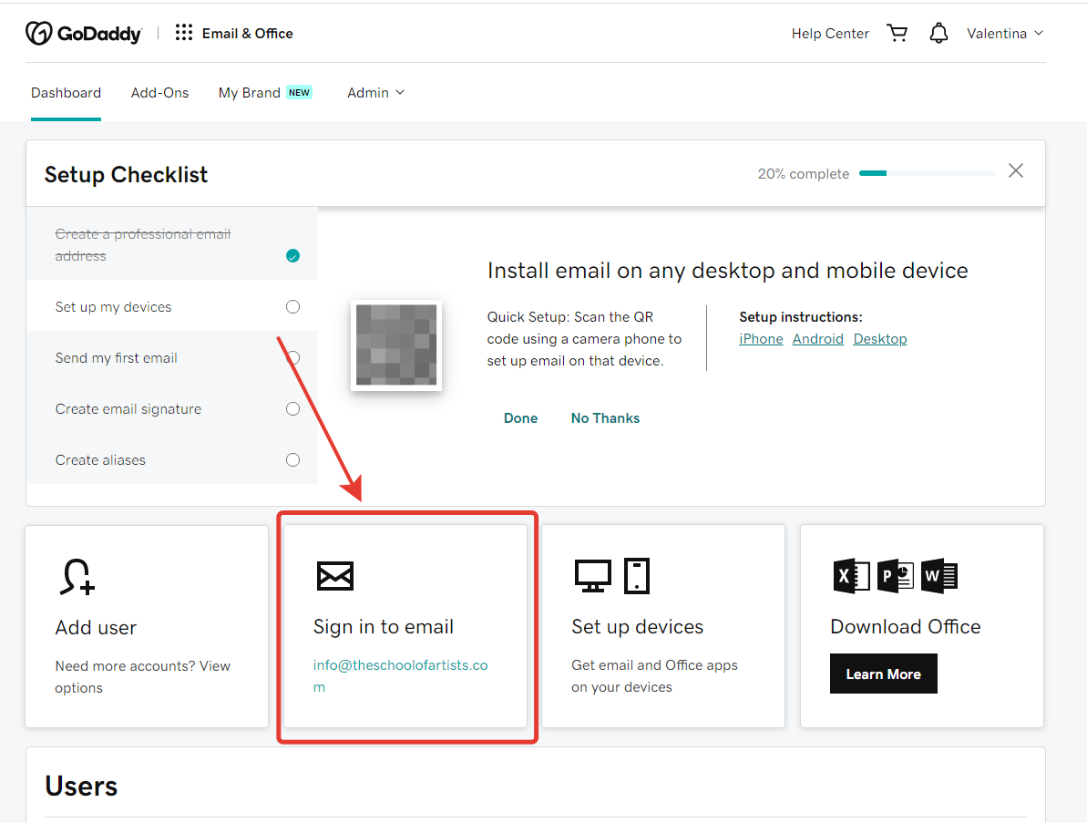Viewport: 1087px width, 823px height.
Task: Click the Done button
Action: point(520,418)
